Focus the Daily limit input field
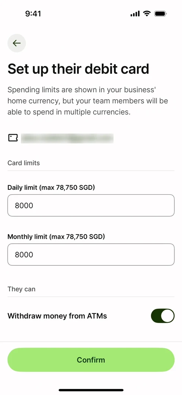182x395 pixels. pyautogui.click(x=91, y=205)
